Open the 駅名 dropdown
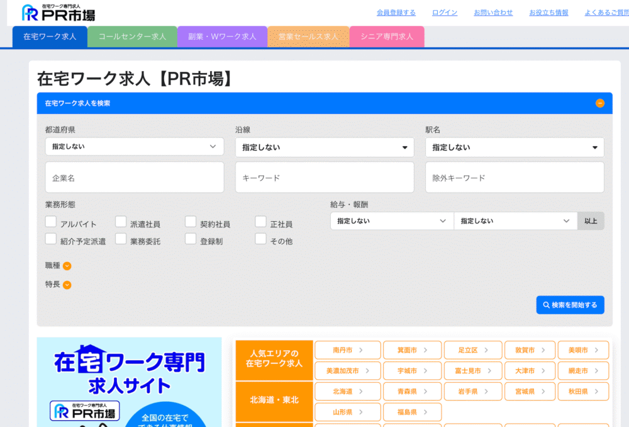This screenshot has width=629, height=427. tap(515, 147)
